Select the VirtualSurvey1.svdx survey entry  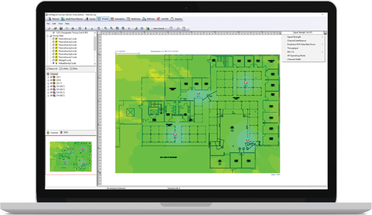tap(67, 63)
